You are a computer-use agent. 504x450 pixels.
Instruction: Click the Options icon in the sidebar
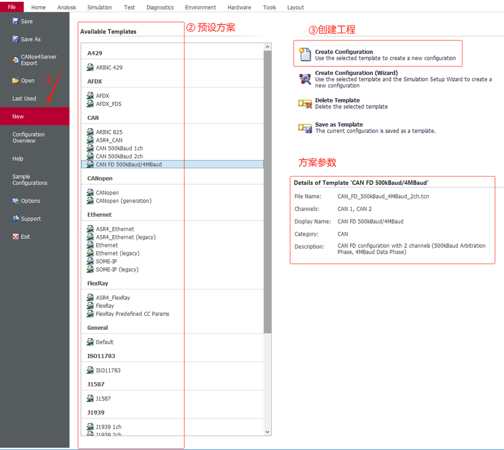click(15, 201)
